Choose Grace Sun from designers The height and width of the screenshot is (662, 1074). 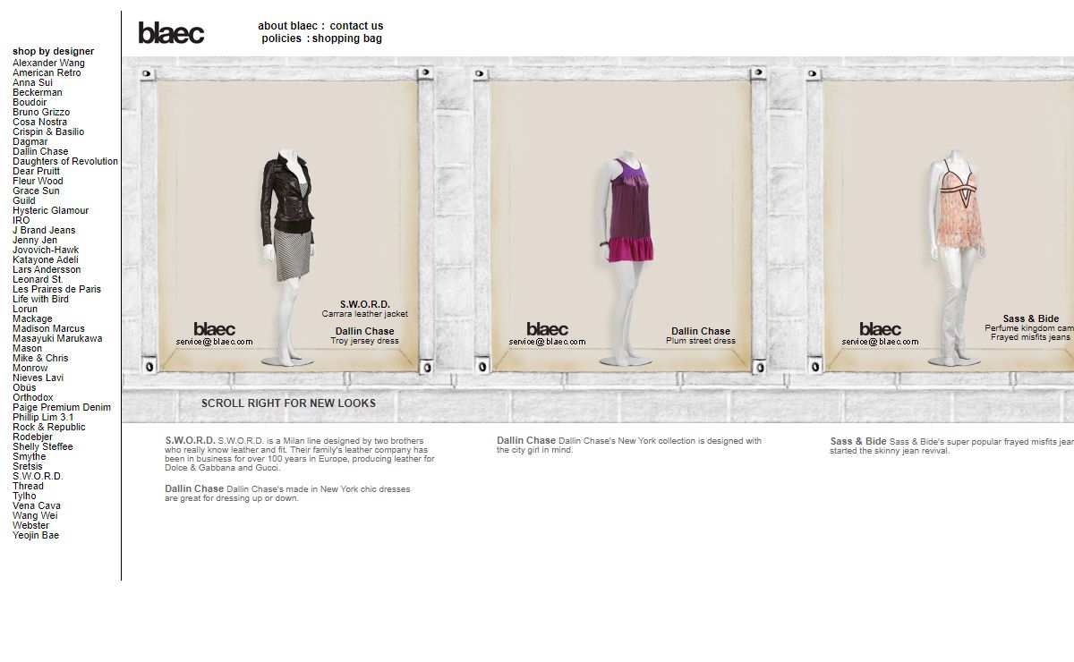click(36, 191)
